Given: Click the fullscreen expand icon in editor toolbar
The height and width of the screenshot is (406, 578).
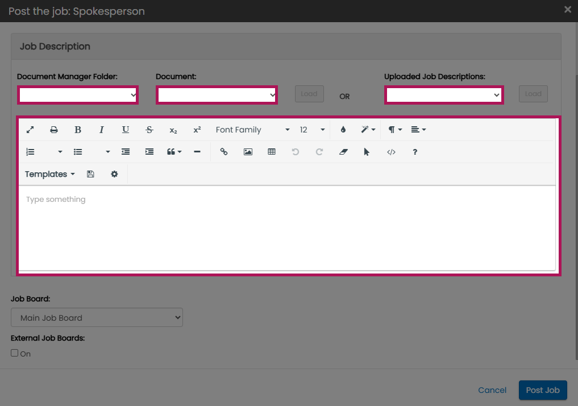Looking at the screenshot, I should tap(30, 130).
